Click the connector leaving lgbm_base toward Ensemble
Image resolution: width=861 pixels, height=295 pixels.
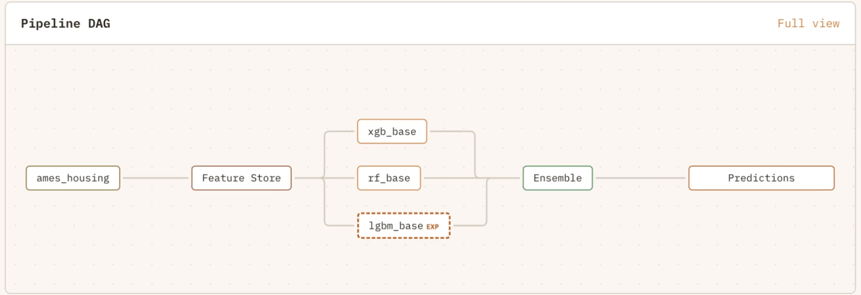tap(469, 225)
